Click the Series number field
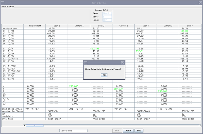Screen dimensions: 203x134 107,17
